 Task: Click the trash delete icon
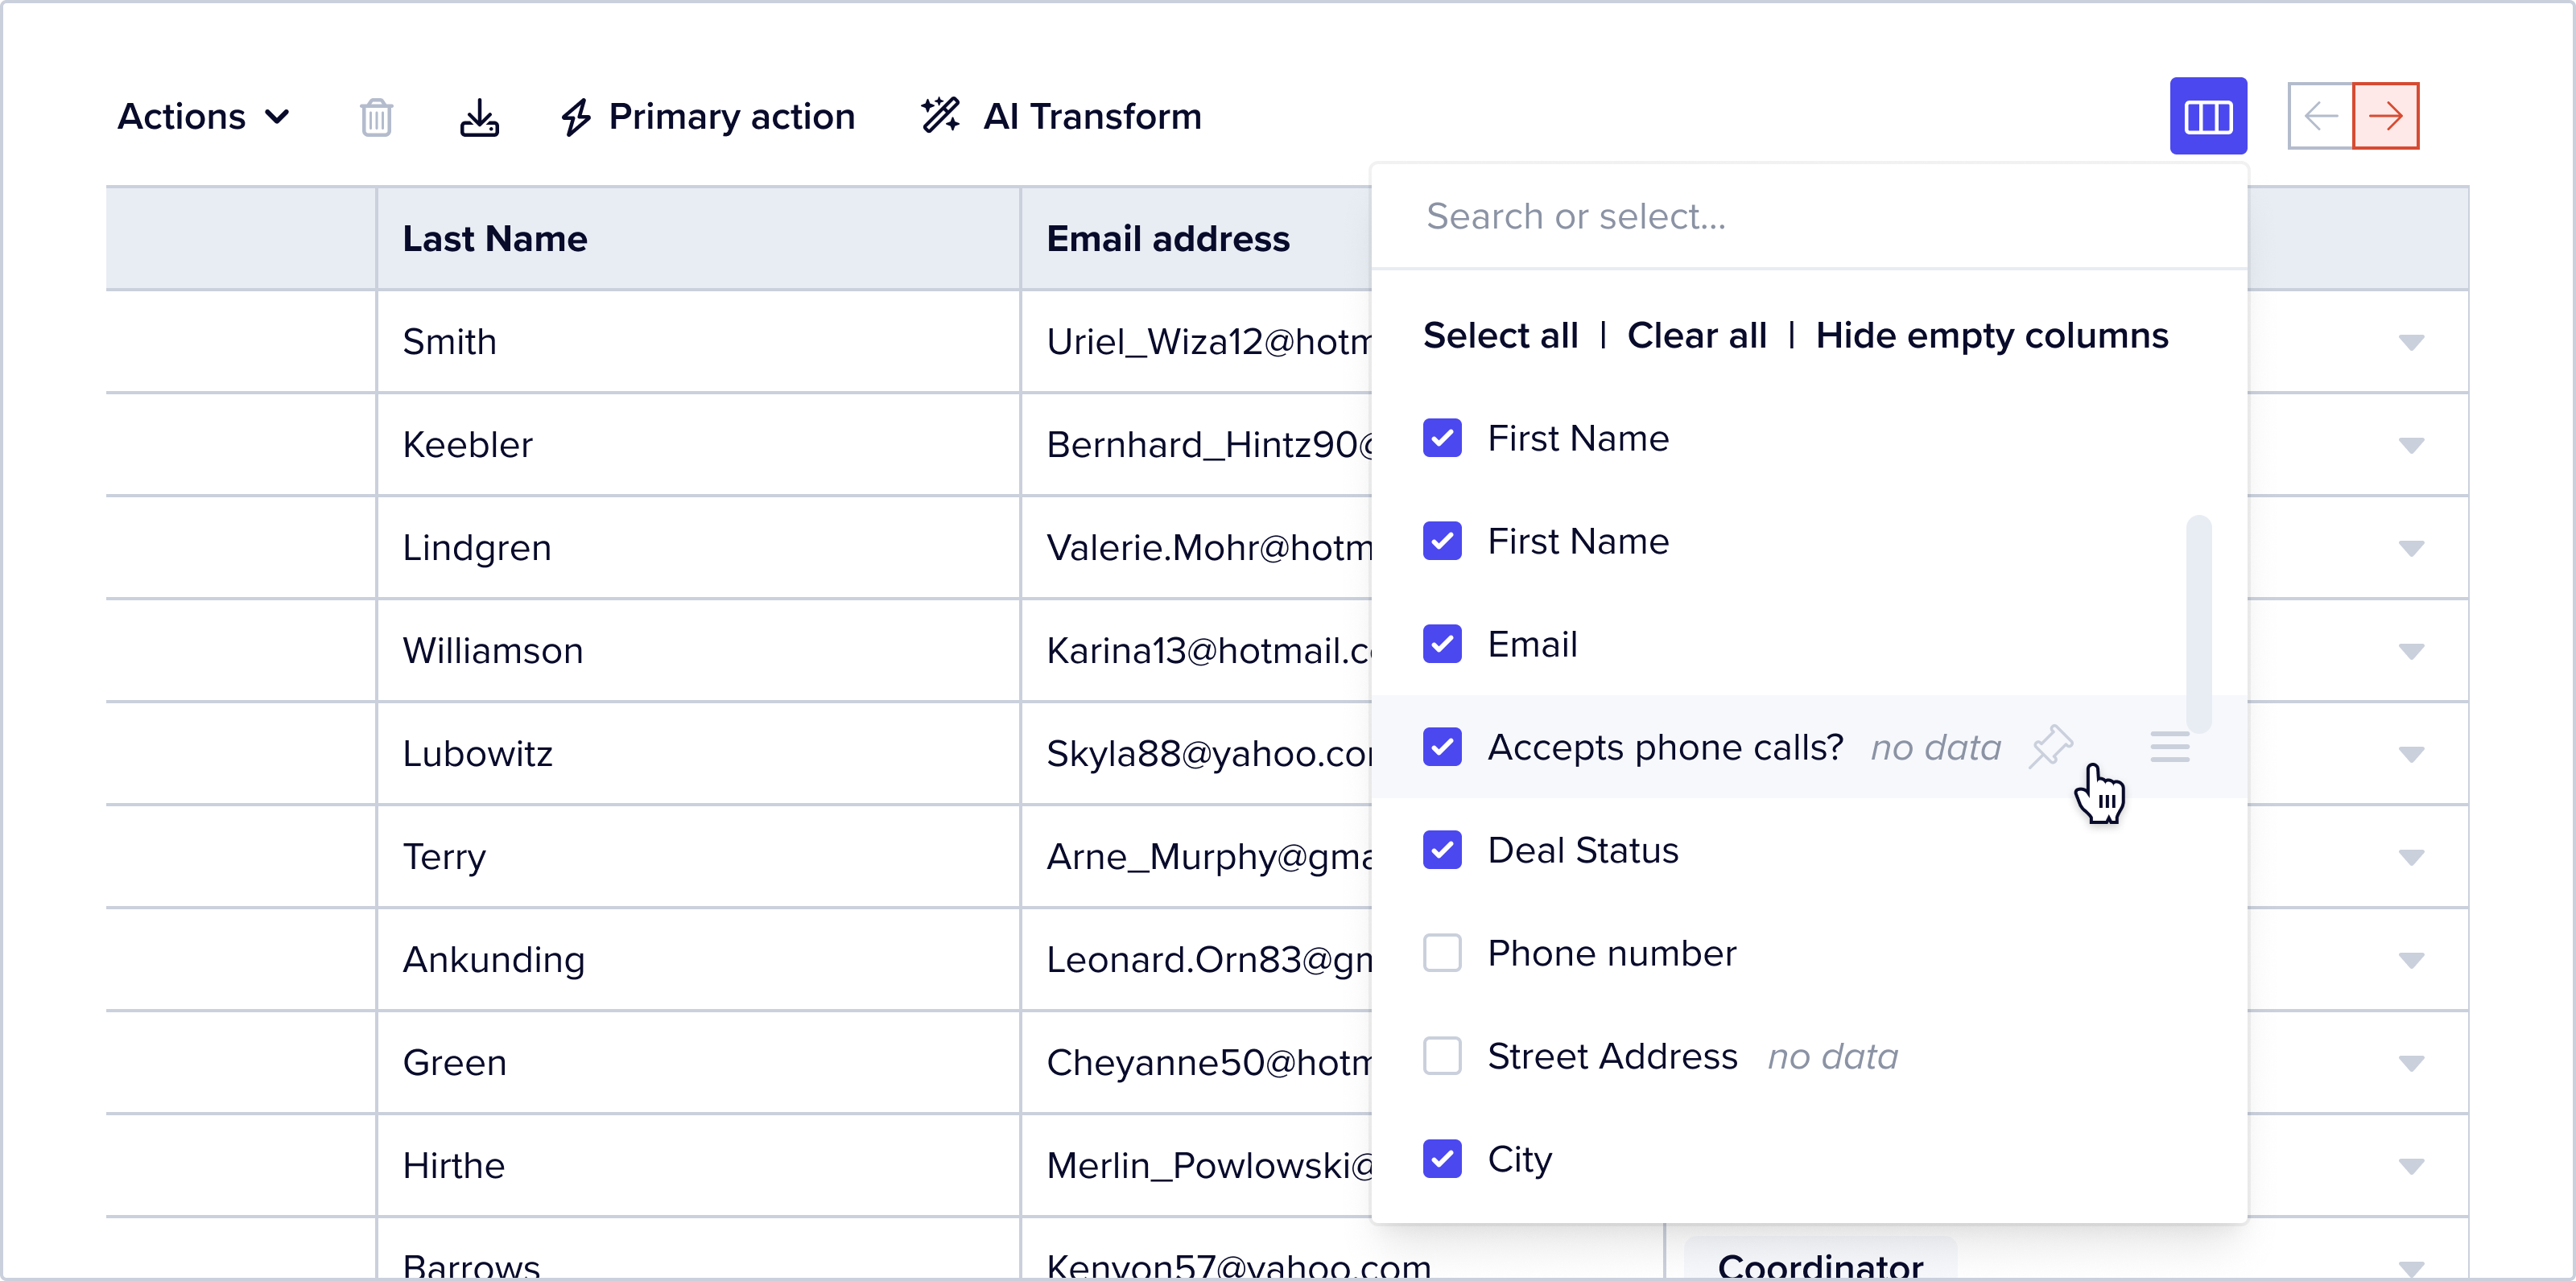376,117
